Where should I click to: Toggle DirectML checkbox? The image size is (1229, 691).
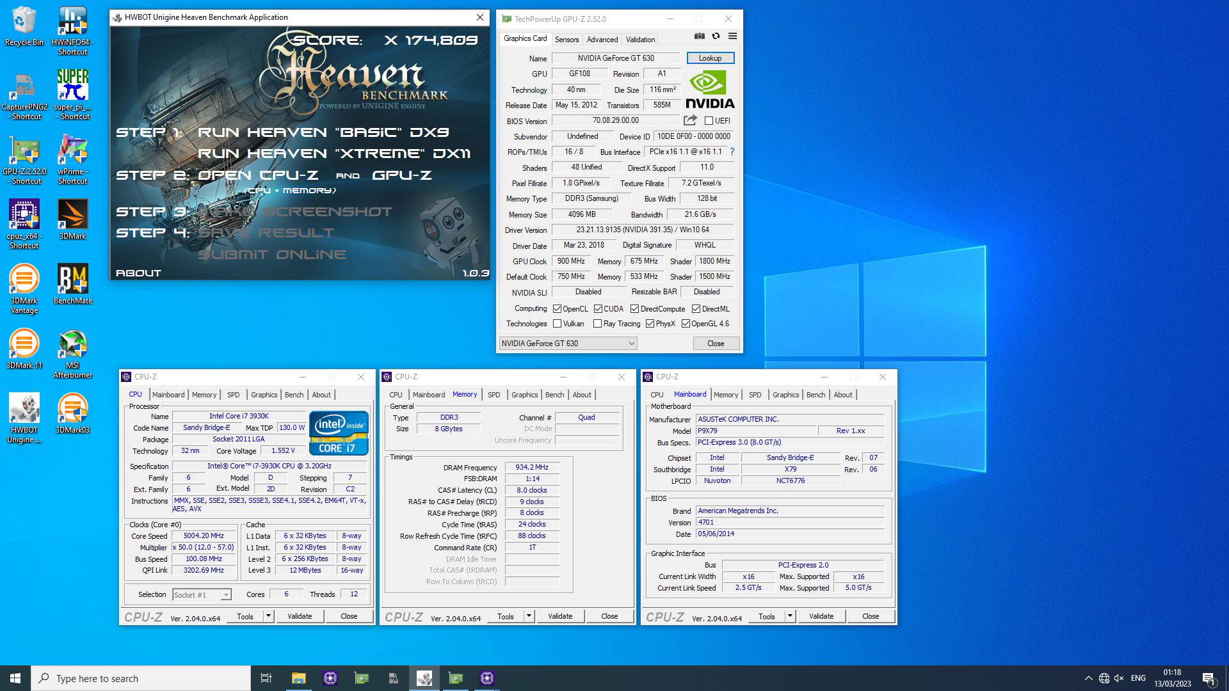[696, 308]
